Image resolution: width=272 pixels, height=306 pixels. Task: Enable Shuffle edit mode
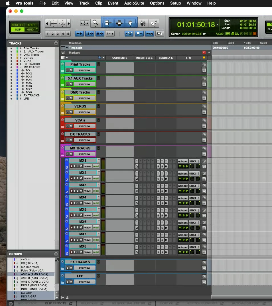point(18,25)
